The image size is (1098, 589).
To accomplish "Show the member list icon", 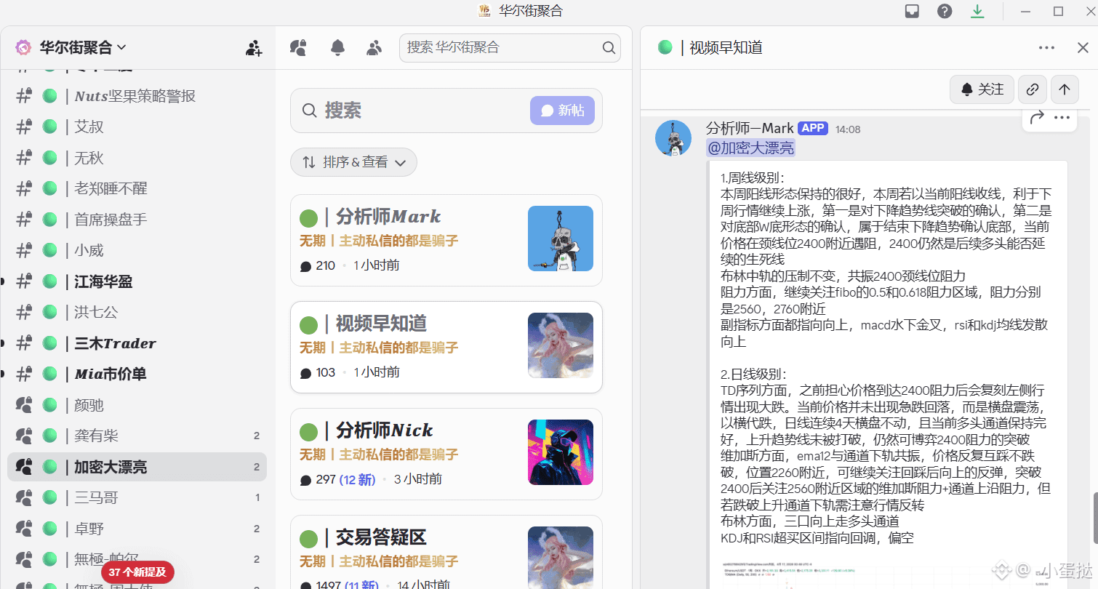I will coord(374,48).
